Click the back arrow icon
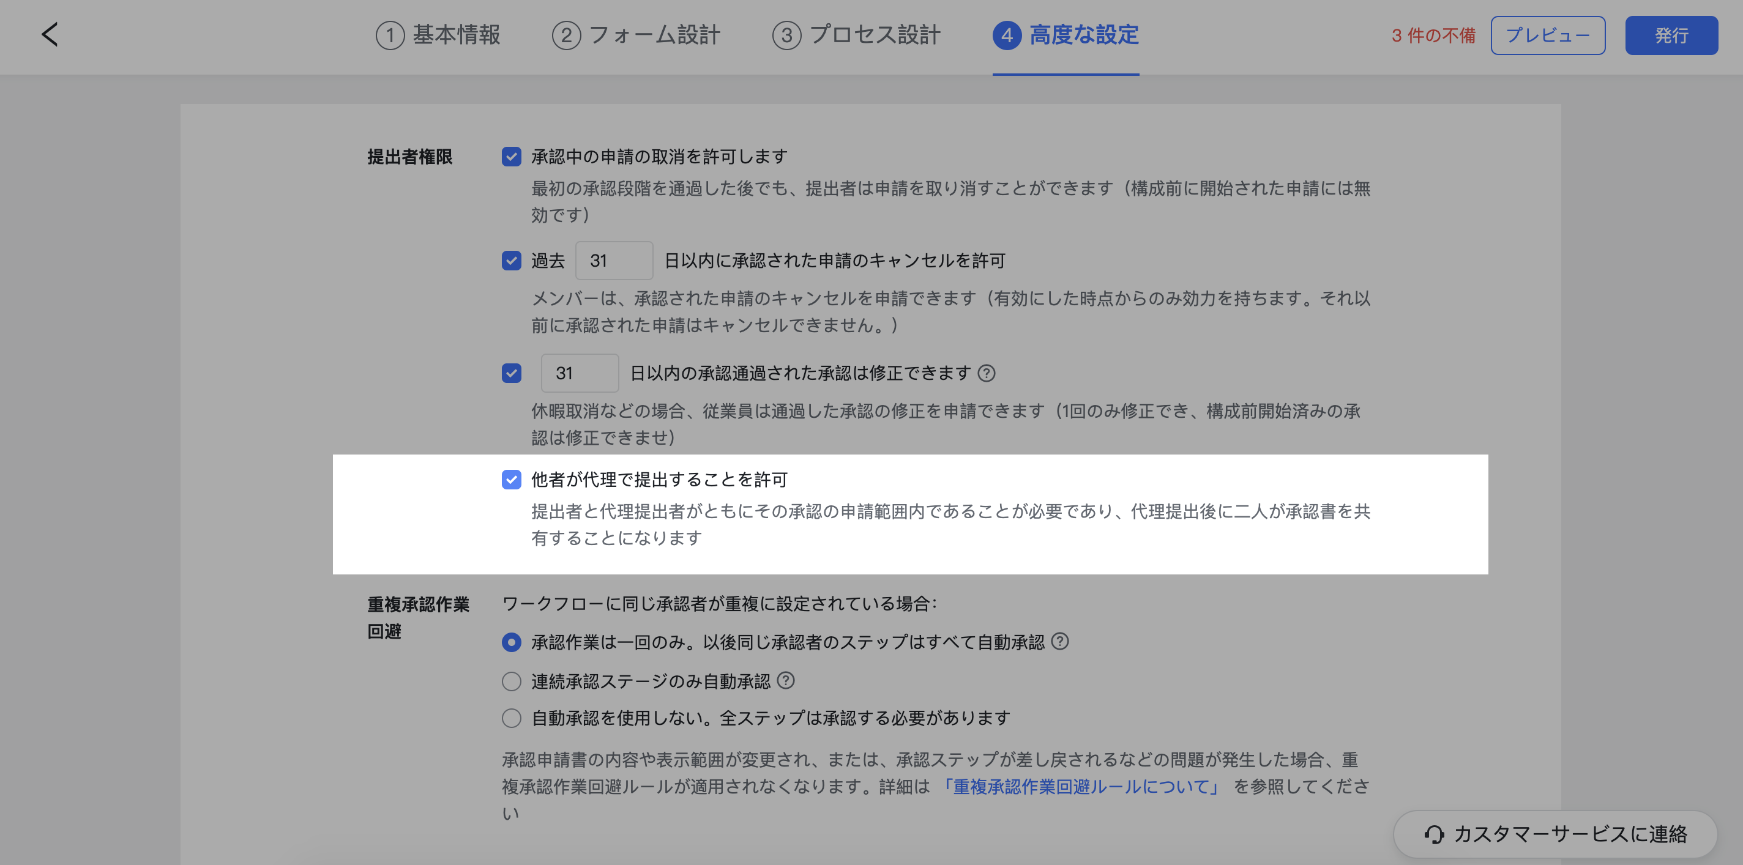 point(50,34)
